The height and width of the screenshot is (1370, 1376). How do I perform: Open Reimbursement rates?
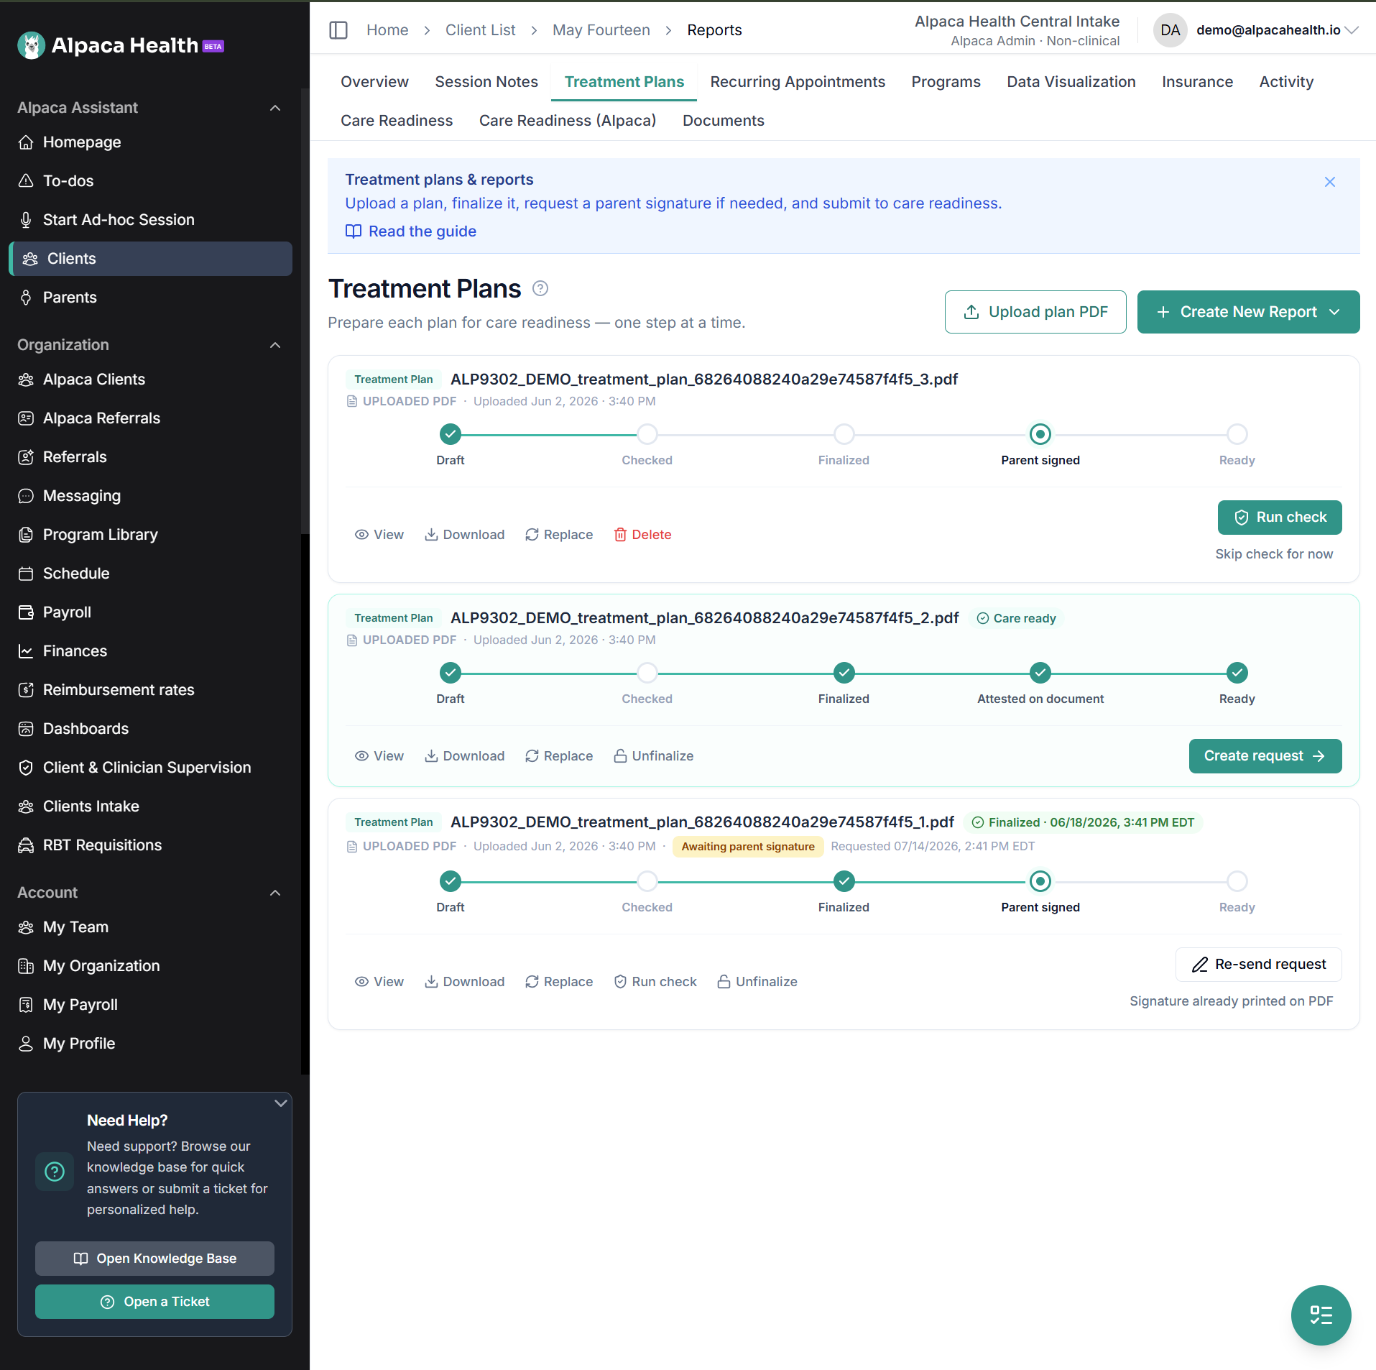119,690
